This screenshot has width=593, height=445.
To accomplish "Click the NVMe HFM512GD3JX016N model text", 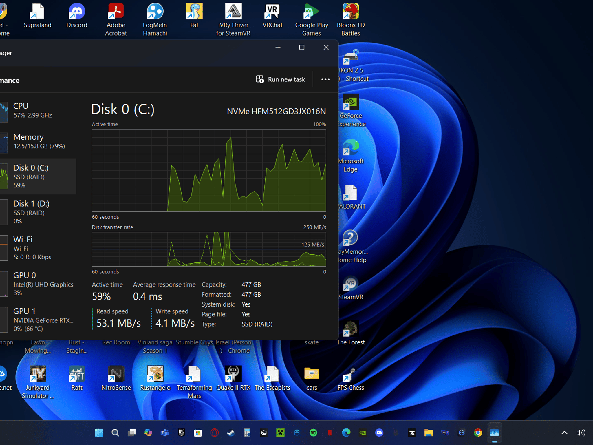I will pos(276,111).
